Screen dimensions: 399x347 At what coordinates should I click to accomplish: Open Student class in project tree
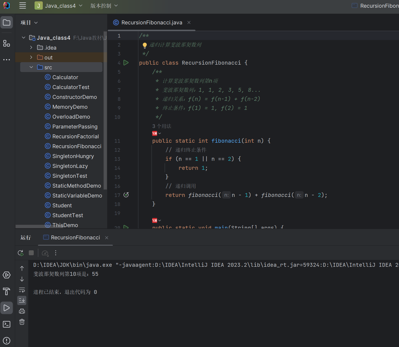coord(62,205)
